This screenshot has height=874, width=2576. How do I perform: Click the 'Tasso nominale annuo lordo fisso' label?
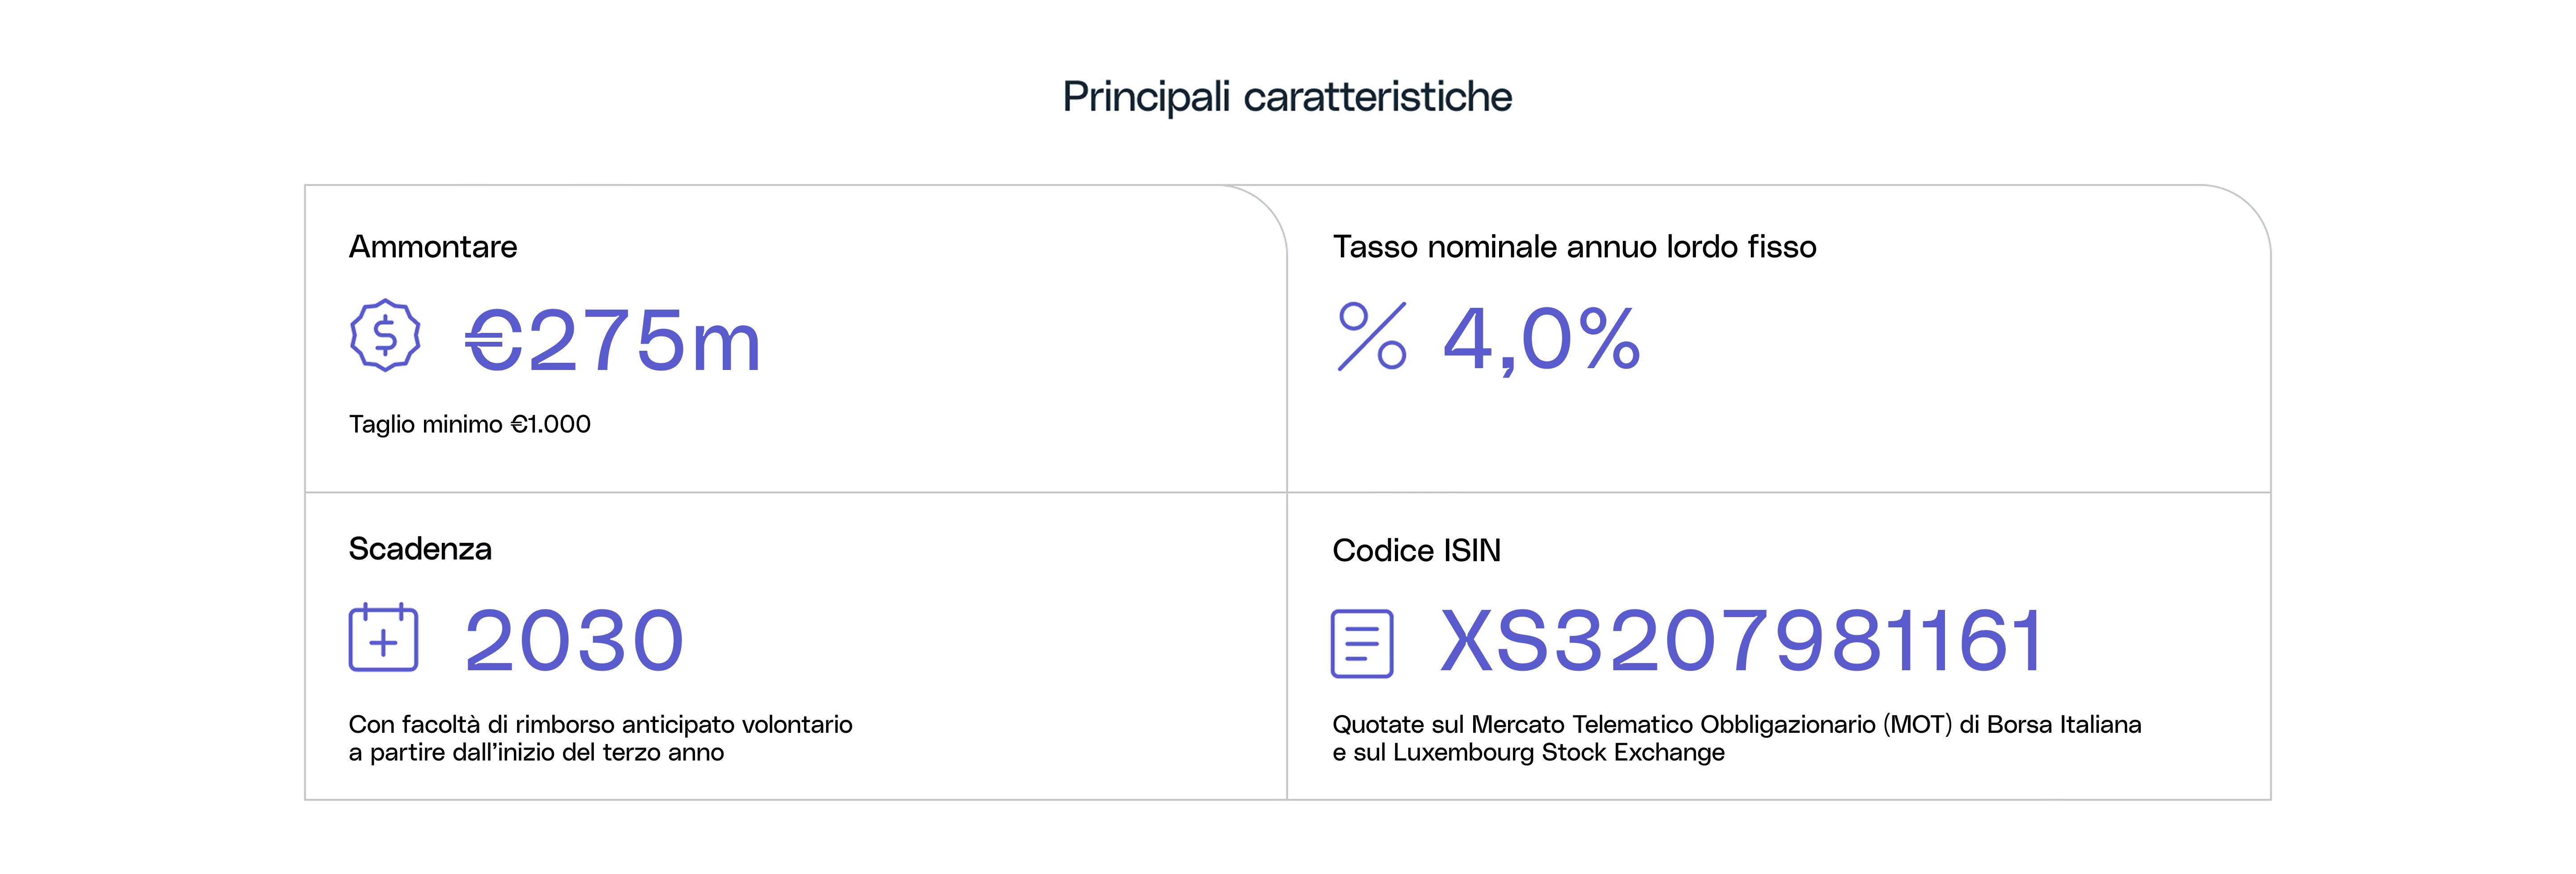[1574, 247]
